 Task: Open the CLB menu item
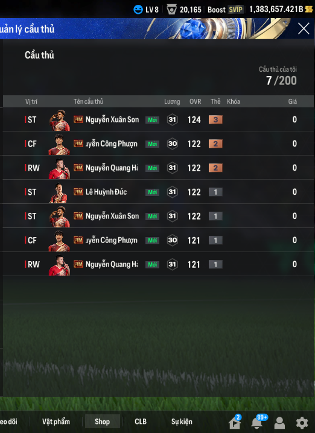(x=141, y=422)
